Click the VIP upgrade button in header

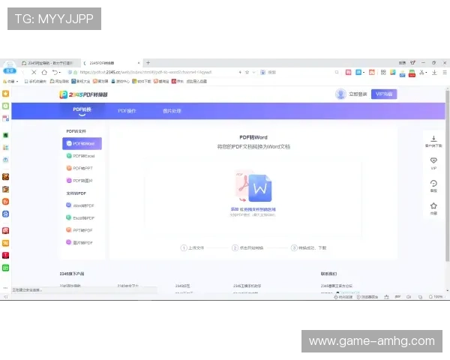click(x=384, y=94)
